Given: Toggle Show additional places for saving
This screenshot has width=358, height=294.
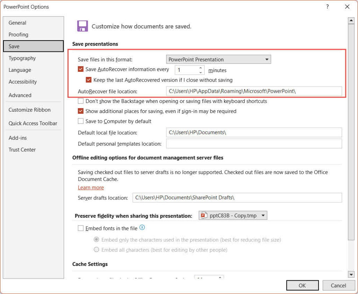Looking at the screenshot, I should [81, 111].
